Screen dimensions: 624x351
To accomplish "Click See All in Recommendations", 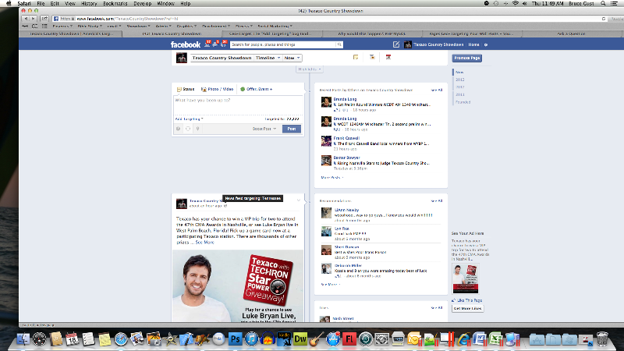I will tap(437, 201).
